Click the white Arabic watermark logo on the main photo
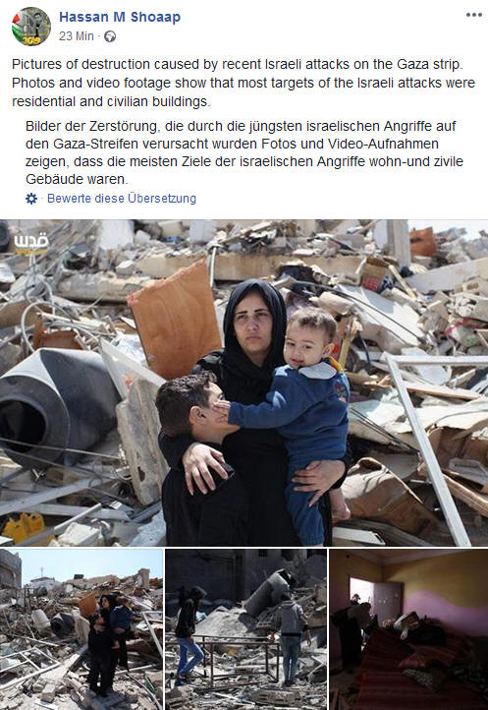 pos(30,243)
